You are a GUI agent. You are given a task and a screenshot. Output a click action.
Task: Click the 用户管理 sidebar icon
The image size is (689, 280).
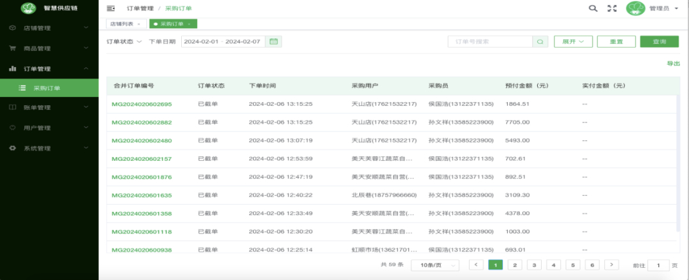[13, 128]
